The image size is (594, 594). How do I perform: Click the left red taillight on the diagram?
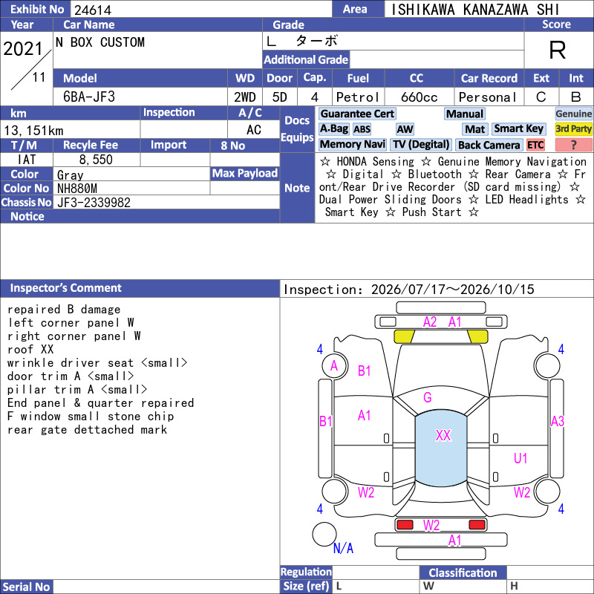point(405,525)
